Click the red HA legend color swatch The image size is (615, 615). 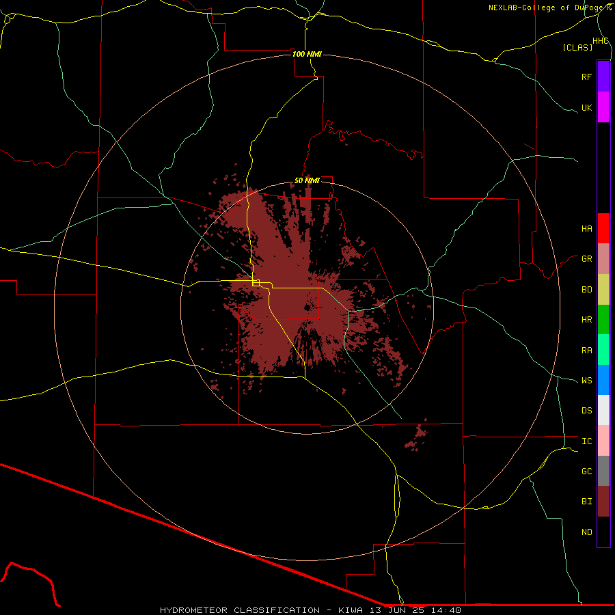(x=603, y=228)
